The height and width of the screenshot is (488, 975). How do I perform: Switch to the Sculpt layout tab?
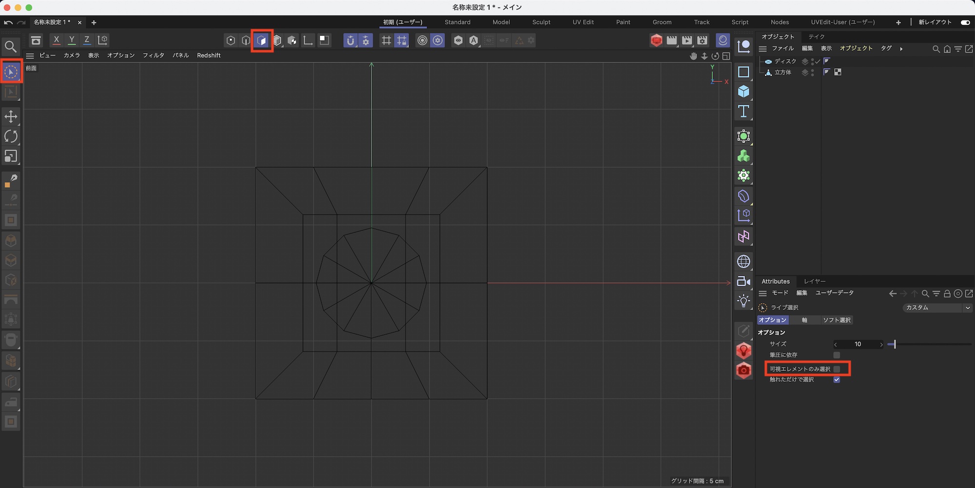541,22
